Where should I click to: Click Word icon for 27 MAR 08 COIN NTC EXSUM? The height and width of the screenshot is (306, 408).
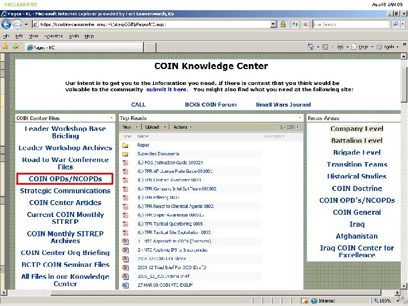click(x=125, y=285)
